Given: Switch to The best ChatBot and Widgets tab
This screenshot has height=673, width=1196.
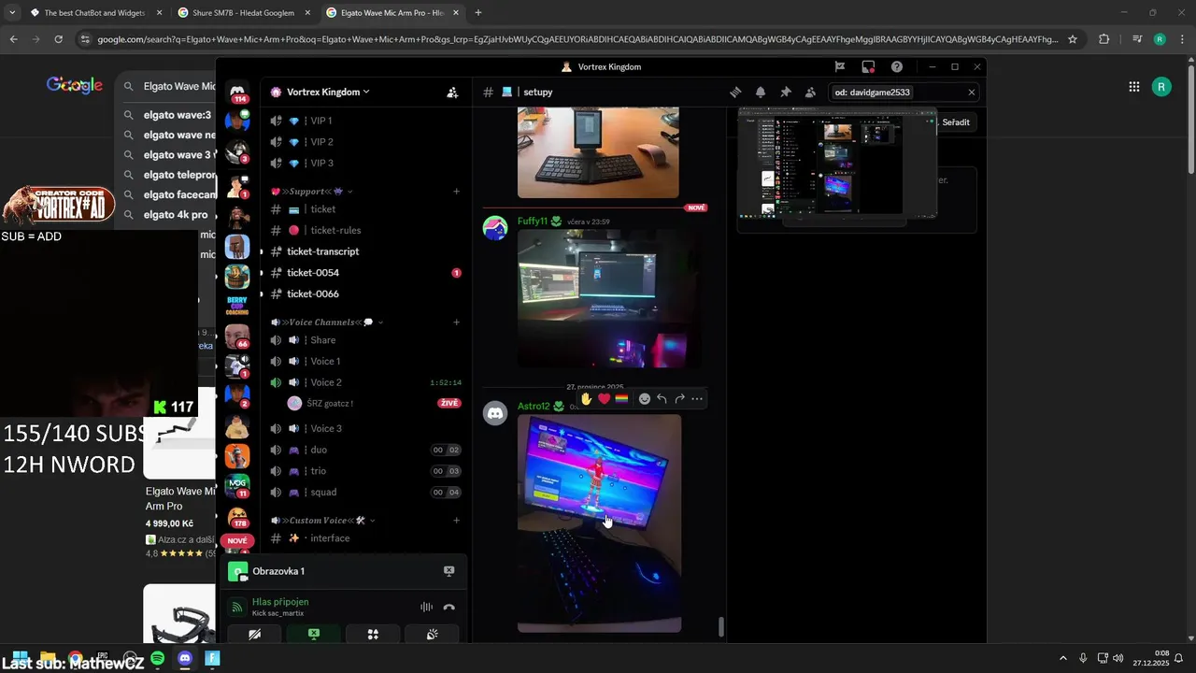Looking at the screenshot, I should click(97, 13).
